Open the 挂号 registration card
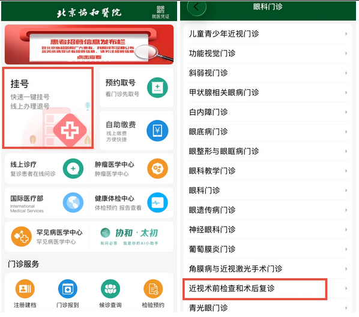 click(48, 108)
